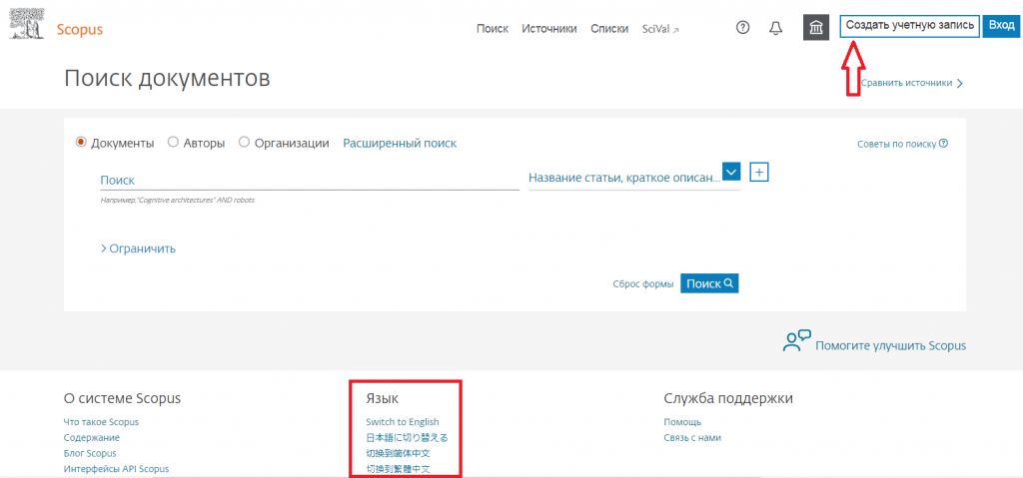Click the Вход login button

1001,26
